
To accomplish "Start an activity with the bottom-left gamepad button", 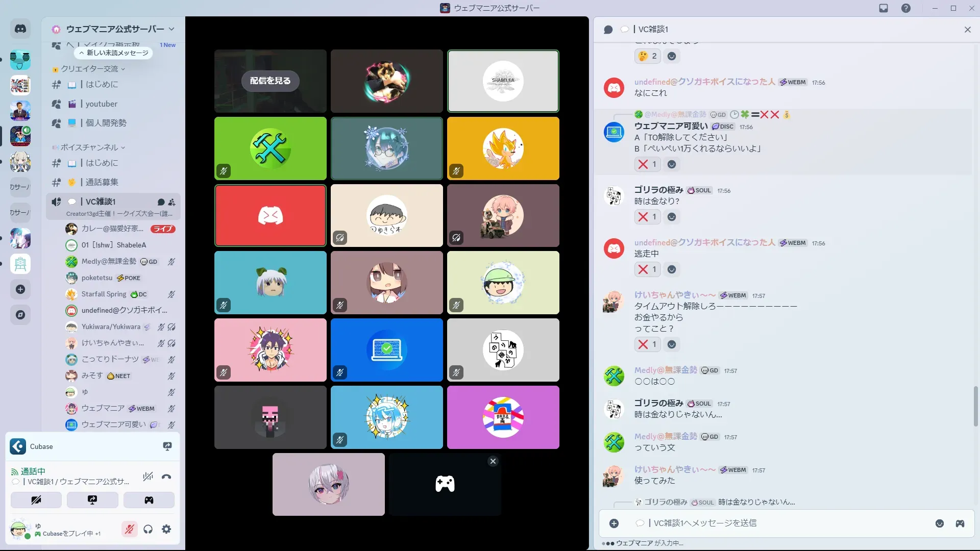I will 149,500.
